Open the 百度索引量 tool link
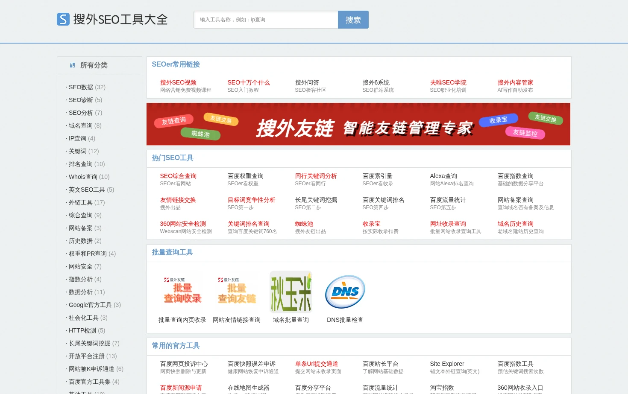Screen dimensions: 628x394 point(378,176)
